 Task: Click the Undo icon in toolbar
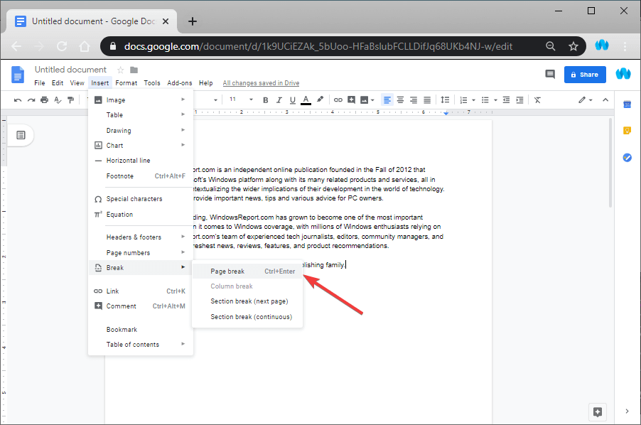tap(18, 100)
